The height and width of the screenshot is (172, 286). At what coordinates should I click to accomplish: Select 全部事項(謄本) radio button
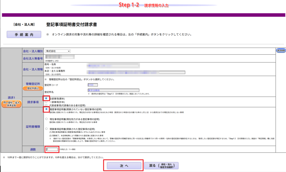[46, 99]
